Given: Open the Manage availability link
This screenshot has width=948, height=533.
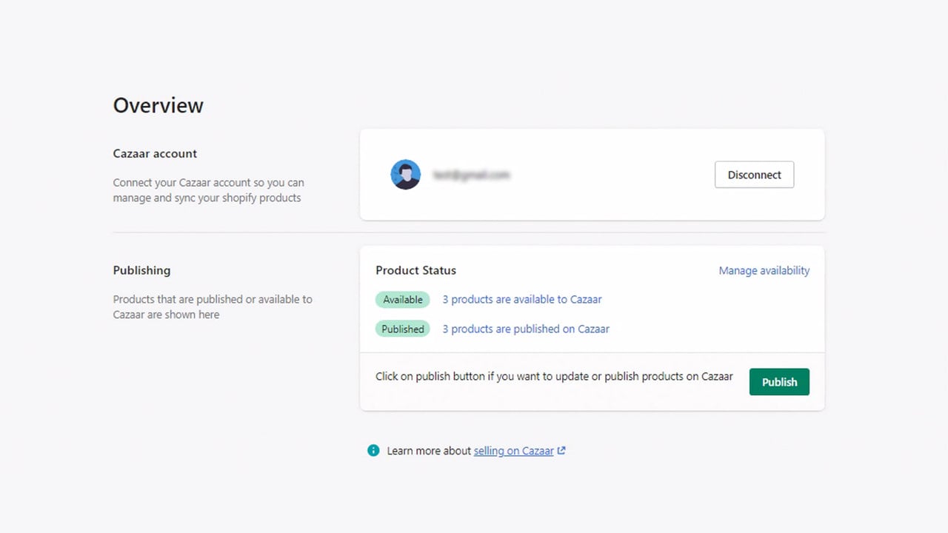Looking at the screenshot, I should 764,271.
